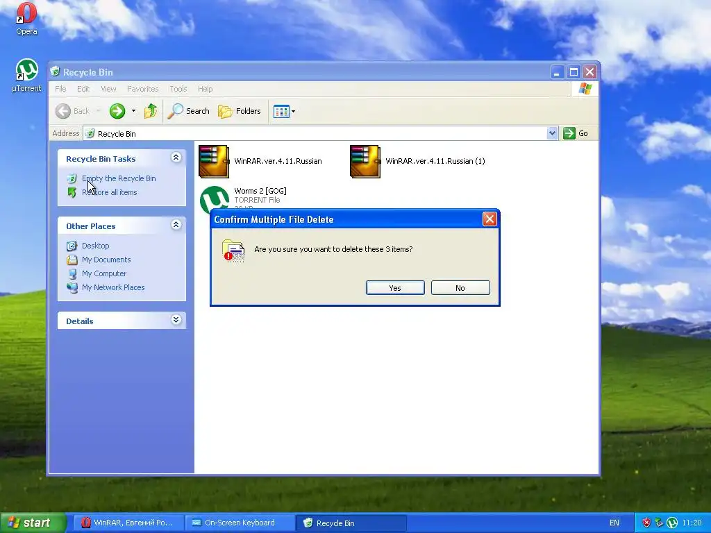Screen dimensions: 711x533
Task: Open My Documents from Other Places
Action: (x=106, y=260)
